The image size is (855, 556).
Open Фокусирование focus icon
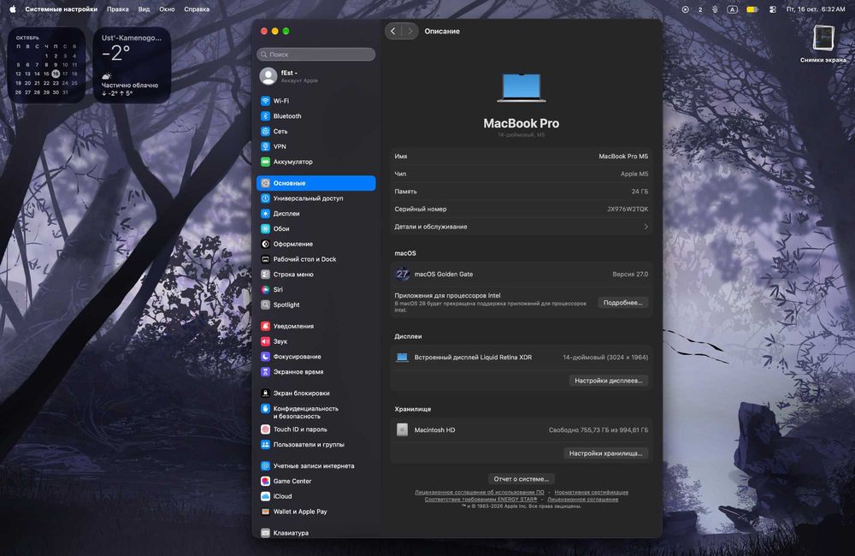[265, 357]
